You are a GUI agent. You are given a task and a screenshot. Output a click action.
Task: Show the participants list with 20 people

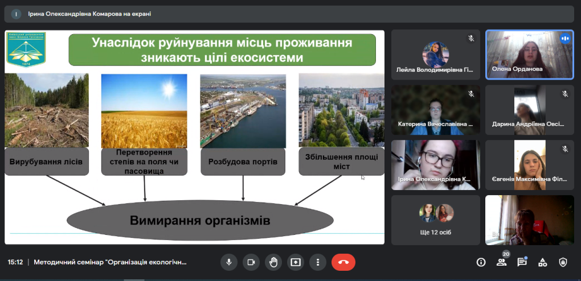(x=501, y=262)
